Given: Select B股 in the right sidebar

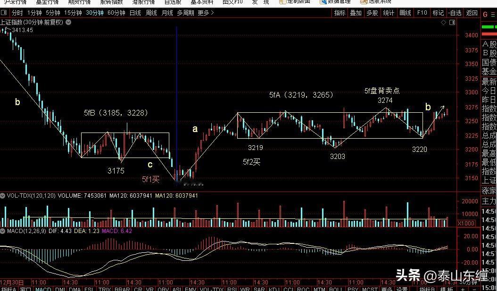Looking at the screenshot, I should coord(490,53).
